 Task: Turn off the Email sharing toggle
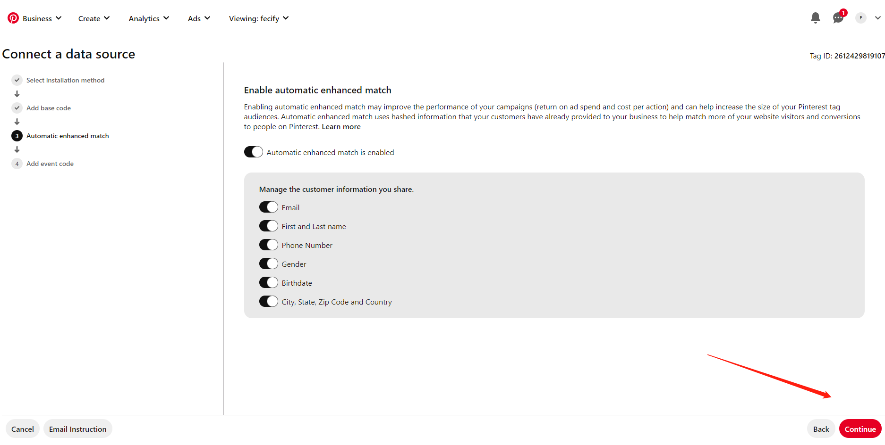point(269,207)
